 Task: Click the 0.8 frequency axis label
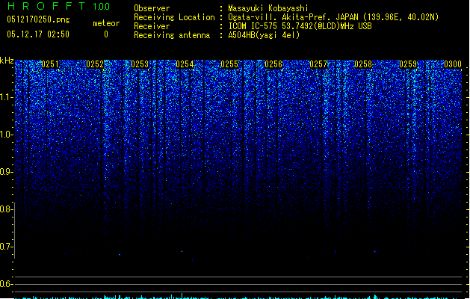point(7,209)
